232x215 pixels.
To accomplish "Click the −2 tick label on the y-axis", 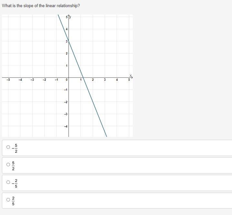I will point(66,102).
